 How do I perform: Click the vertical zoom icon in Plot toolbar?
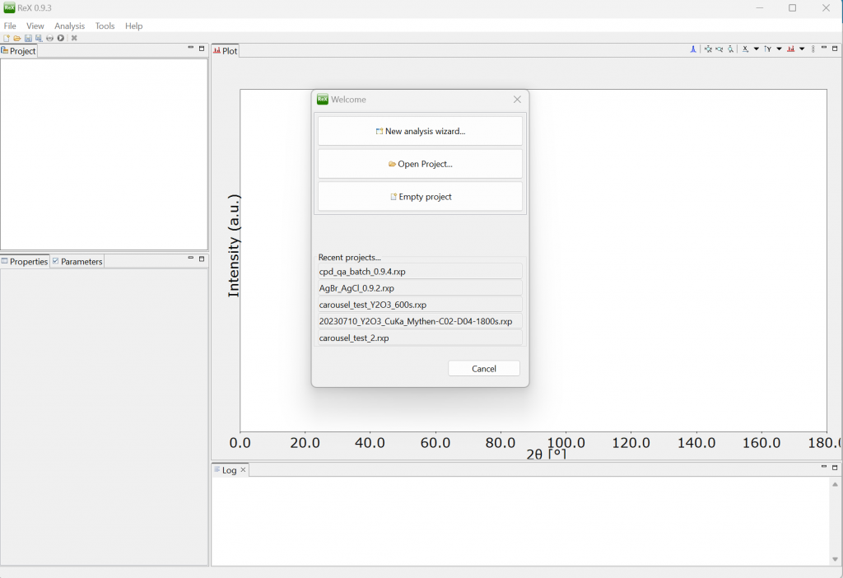[x=731, y=49]
